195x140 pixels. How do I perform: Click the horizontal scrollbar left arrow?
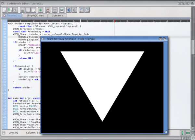click(184, 138)
